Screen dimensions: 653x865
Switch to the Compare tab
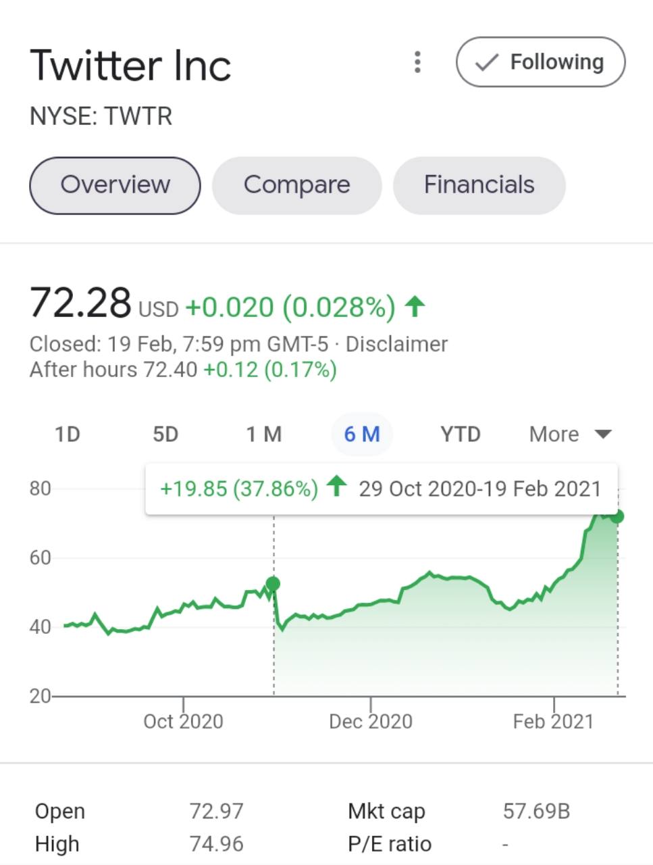[297, 185]
